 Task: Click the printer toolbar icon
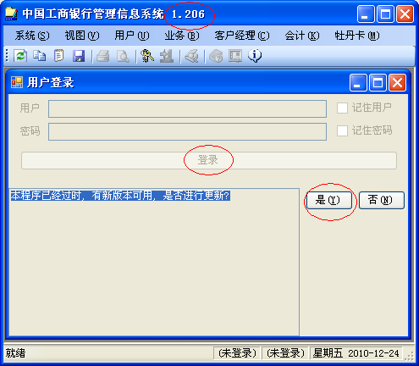[103, 56]
